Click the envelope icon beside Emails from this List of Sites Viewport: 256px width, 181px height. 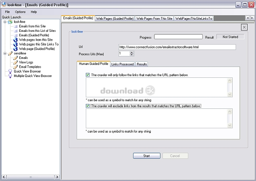16,31
